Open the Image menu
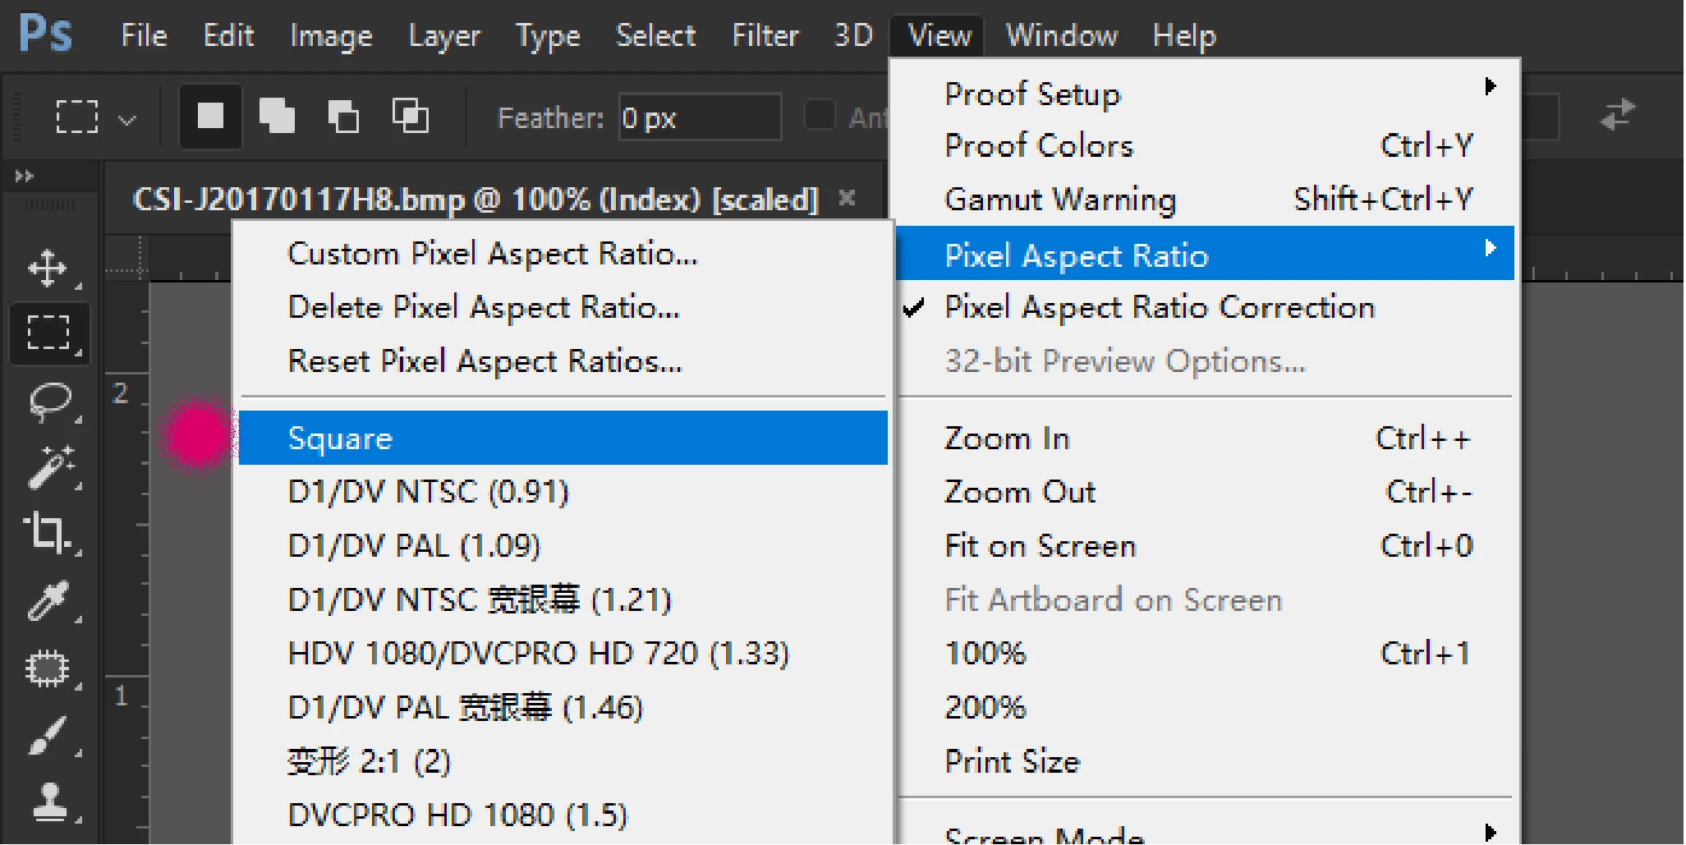The width and height of the screenshot is (1686, 845). [x=331, y=36]
